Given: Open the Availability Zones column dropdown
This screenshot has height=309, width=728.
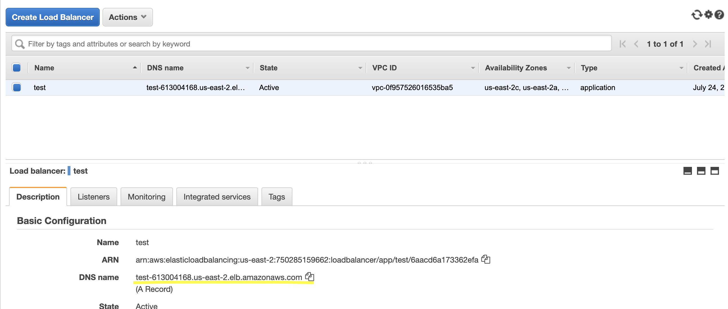Looking at the screenshot, I should (x=569, y=68).
